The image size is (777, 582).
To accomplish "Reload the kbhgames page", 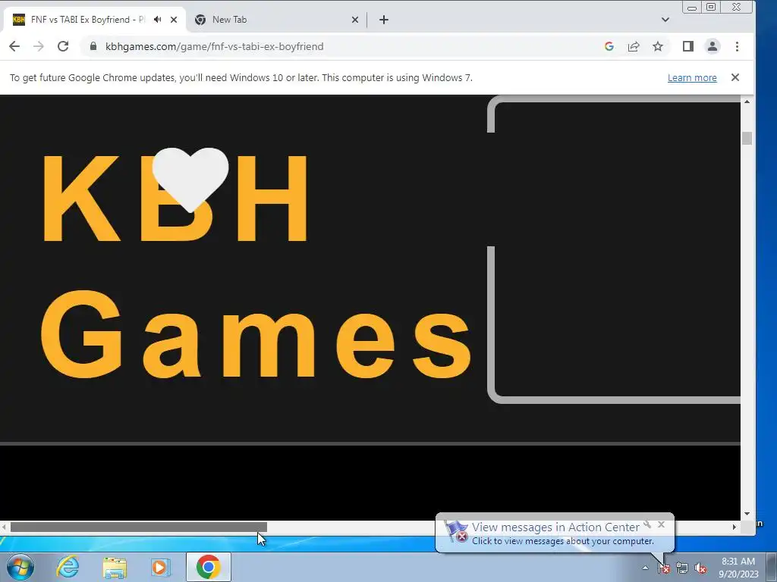I will [x=63, y=46].
